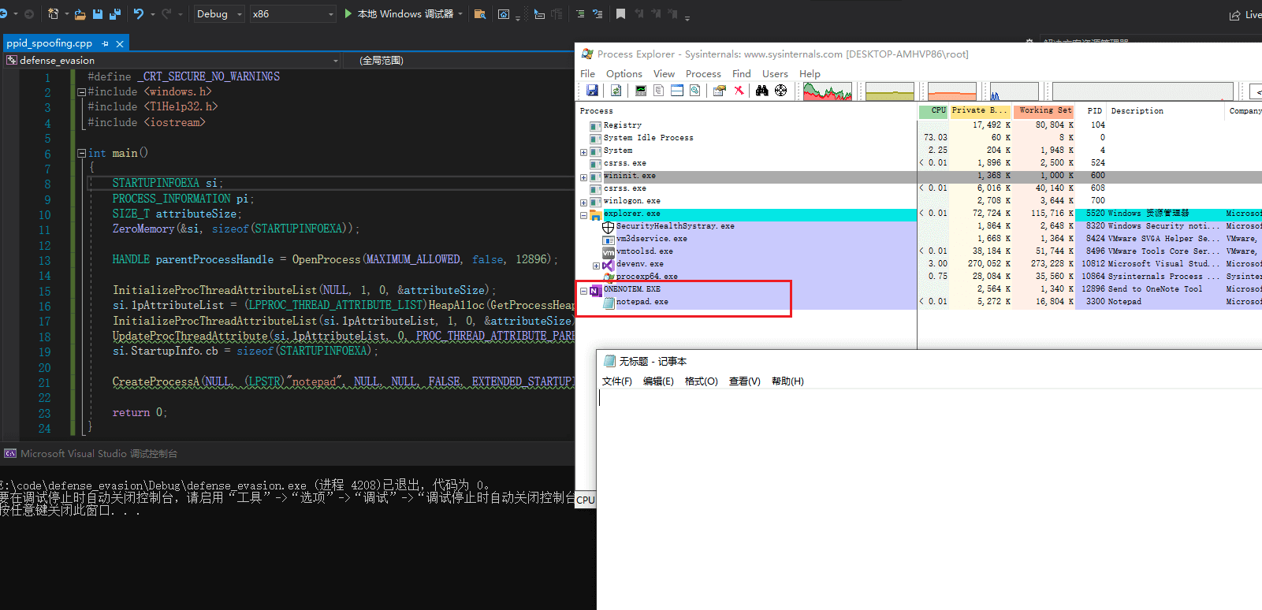Click DLL/handle view icon in Process Explorer

point(695,91)
